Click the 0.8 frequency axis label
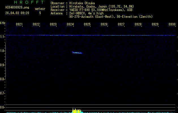The image size is (178, 113). [2, 79]
